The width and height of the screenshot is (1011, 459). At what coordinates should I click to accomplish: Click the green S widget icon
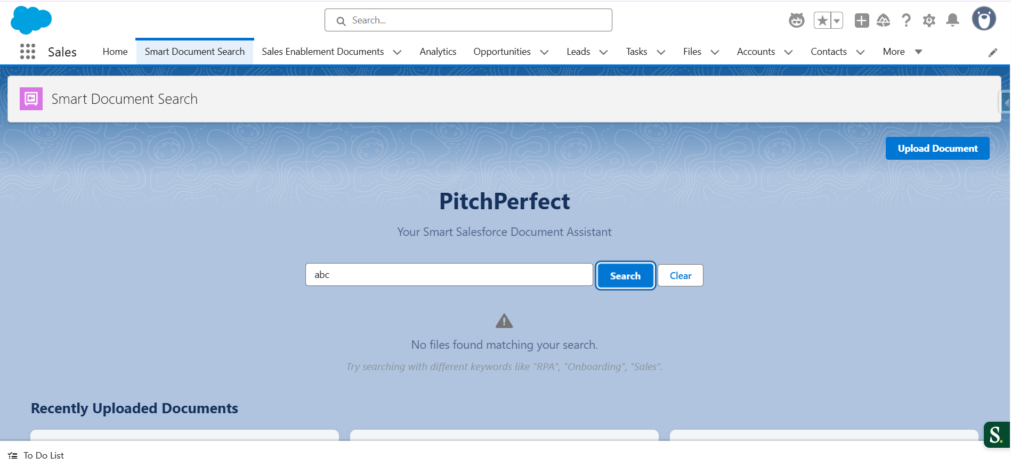coord(996,435)
